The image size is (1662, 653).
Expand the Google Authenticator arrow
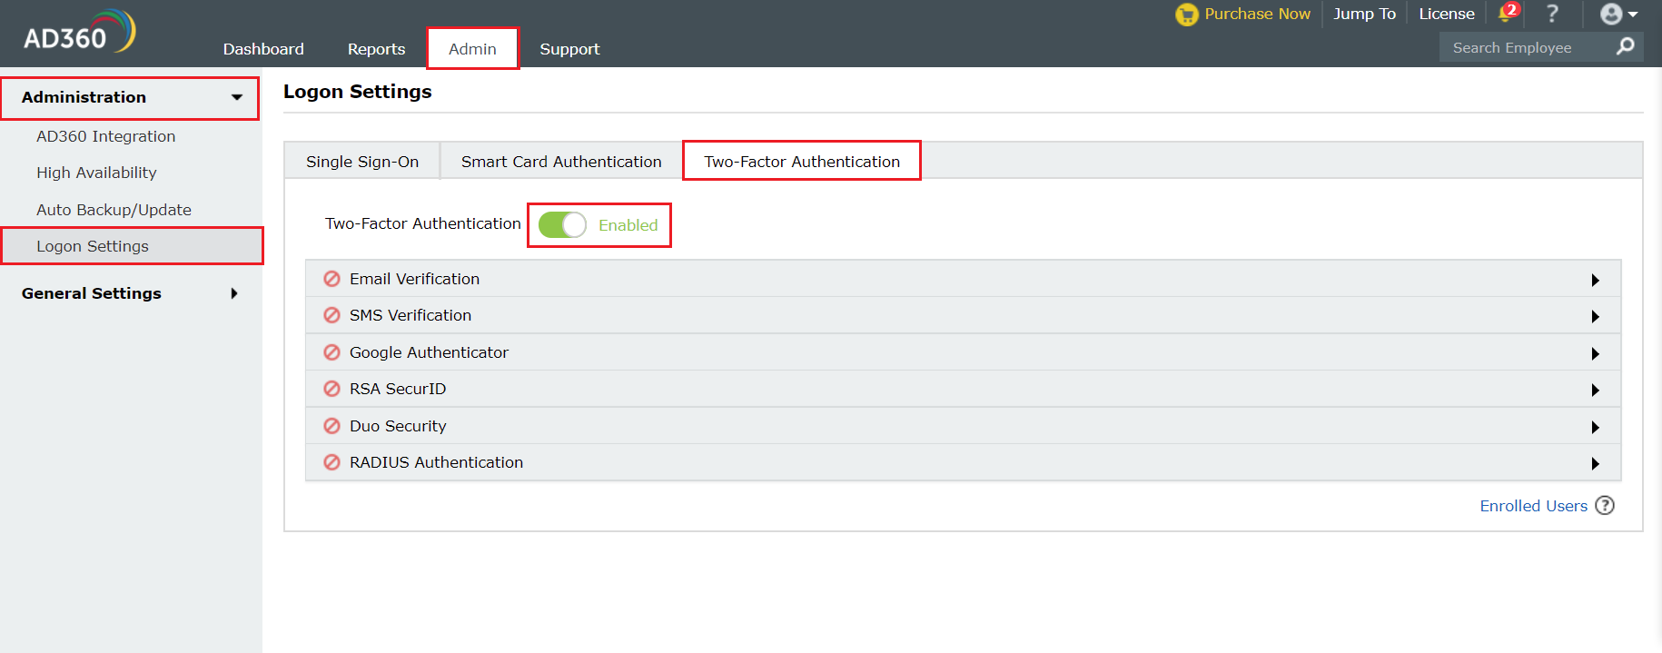point(1595,353)
